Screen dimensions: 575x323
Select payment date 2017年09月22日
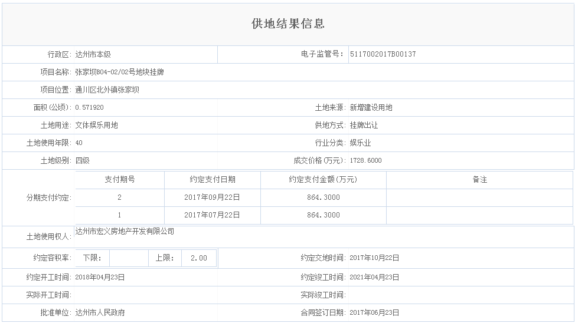pos(212,197)
